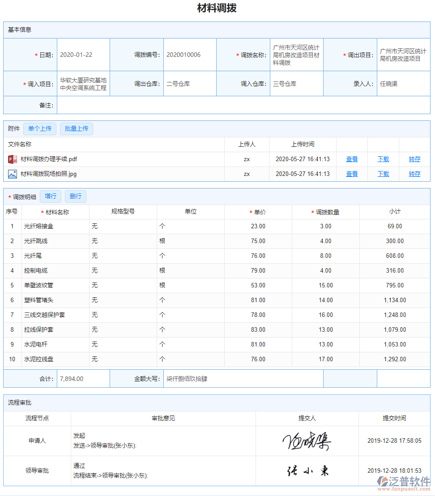Open 查看 for 材料调拨现场拍照.jpg

(x=352, y=174)
